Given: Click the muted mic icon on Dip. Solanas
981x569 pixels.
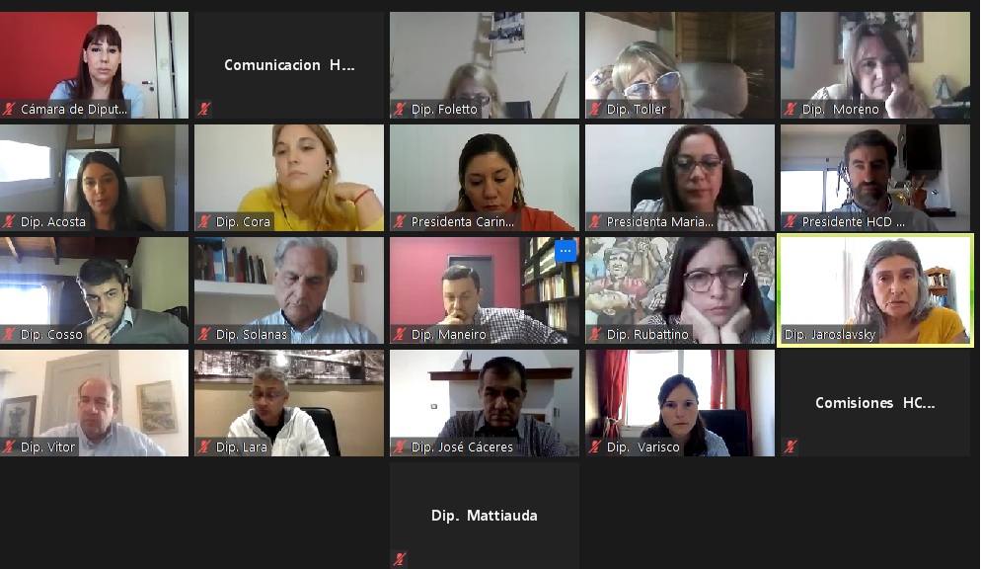Looking at the screenshot, I should pos(204,334).
